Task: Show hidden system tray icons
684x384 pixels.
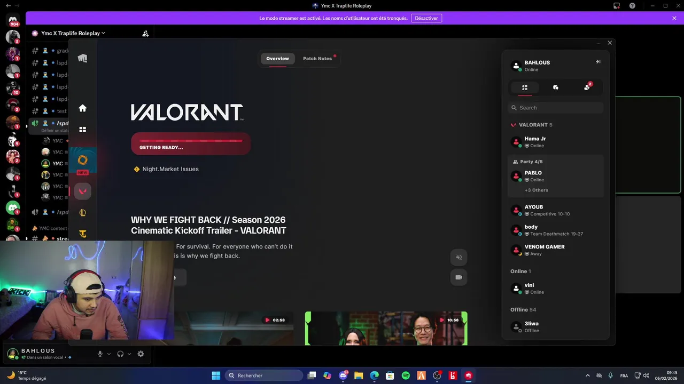Action: (x=588, y=375)
